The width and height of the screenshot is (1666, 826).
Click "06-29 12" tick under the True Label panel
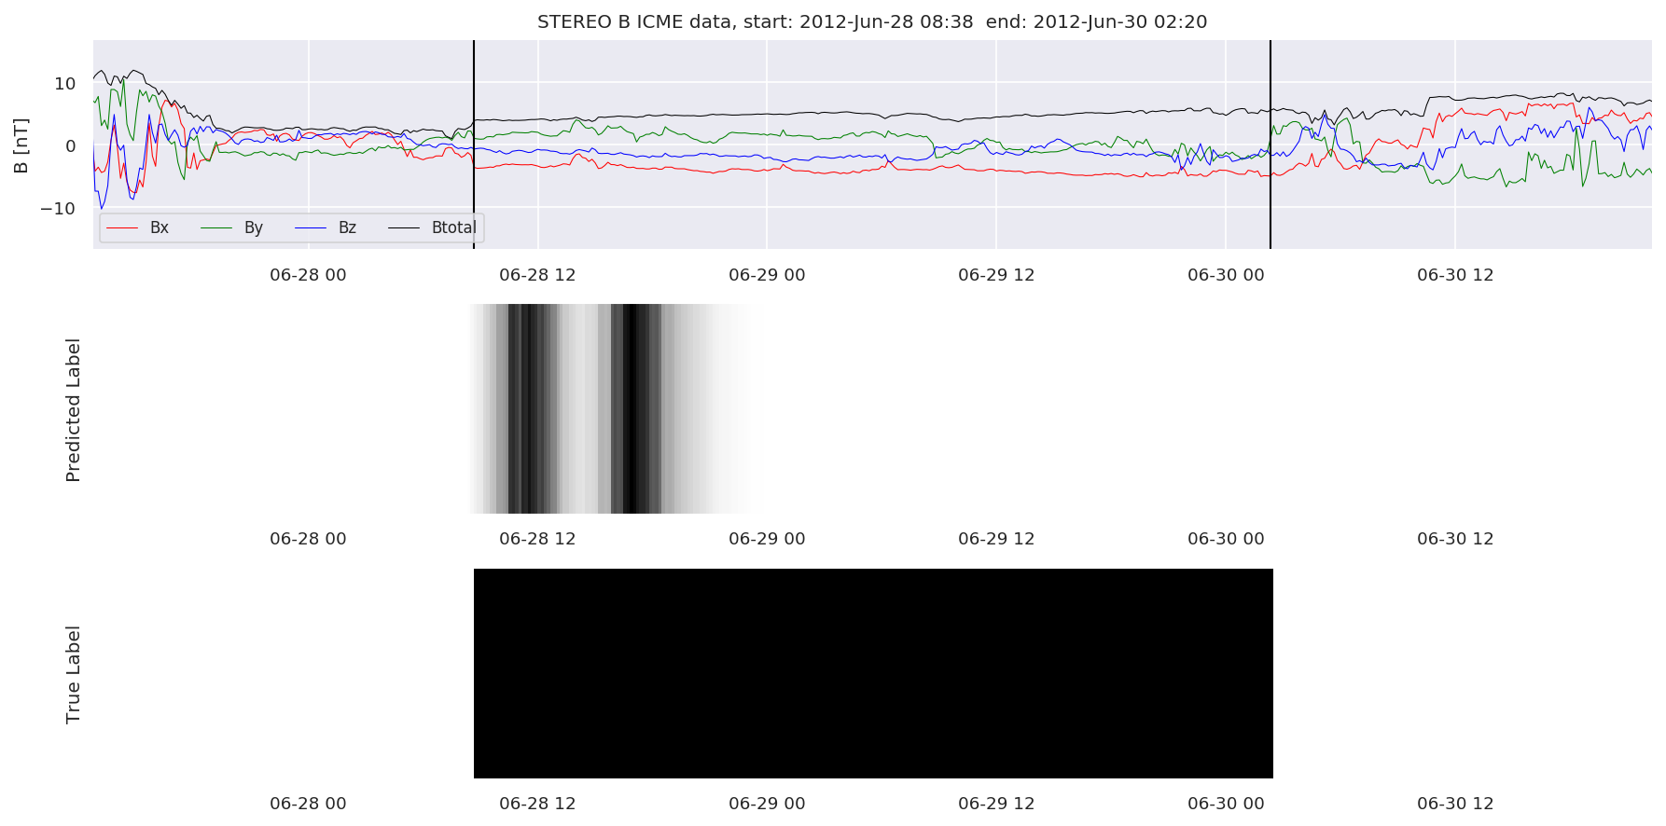click(x=996, y=804)
